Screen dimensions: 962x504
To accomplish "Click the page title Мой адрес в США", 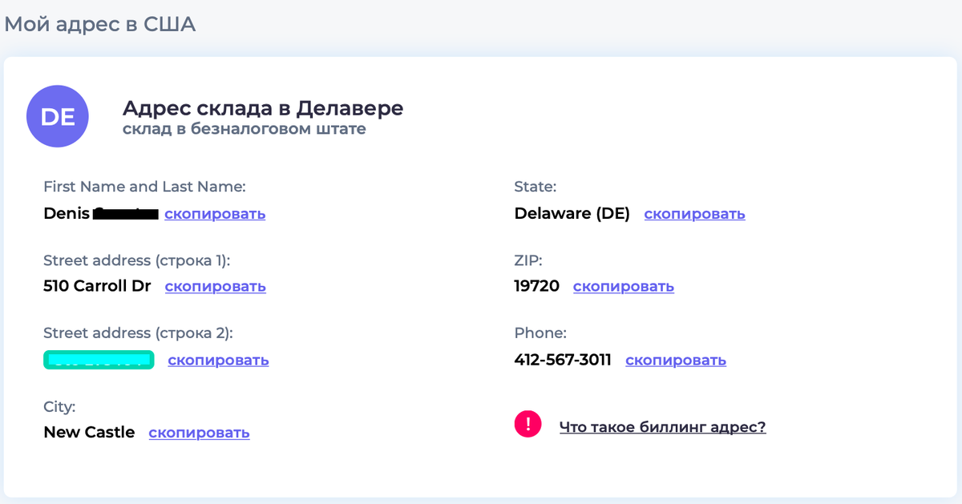I will pos(99,24).
